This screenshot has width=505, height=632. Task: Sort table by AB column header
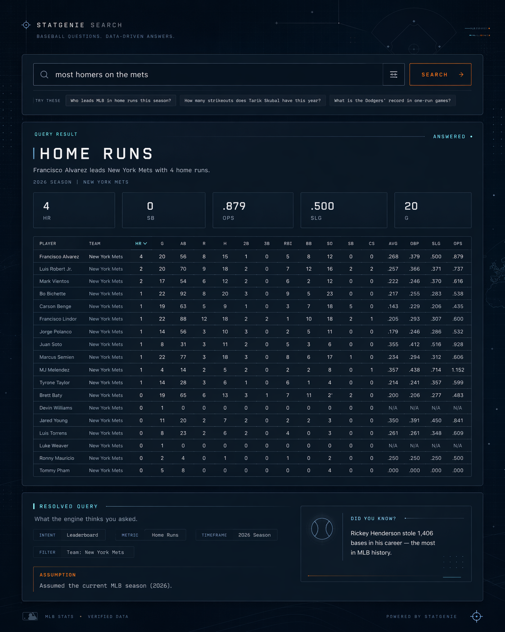coord(183,243)
